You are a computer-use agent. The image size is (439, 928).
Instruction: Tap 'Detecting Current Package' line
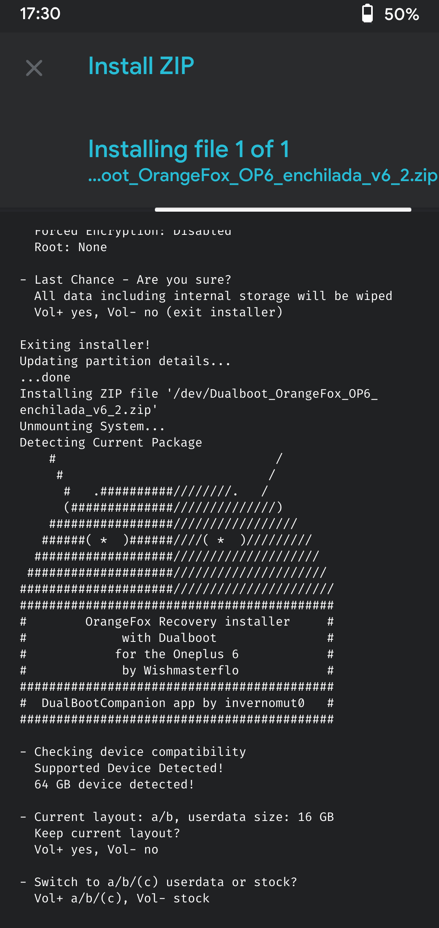point(111,443)
